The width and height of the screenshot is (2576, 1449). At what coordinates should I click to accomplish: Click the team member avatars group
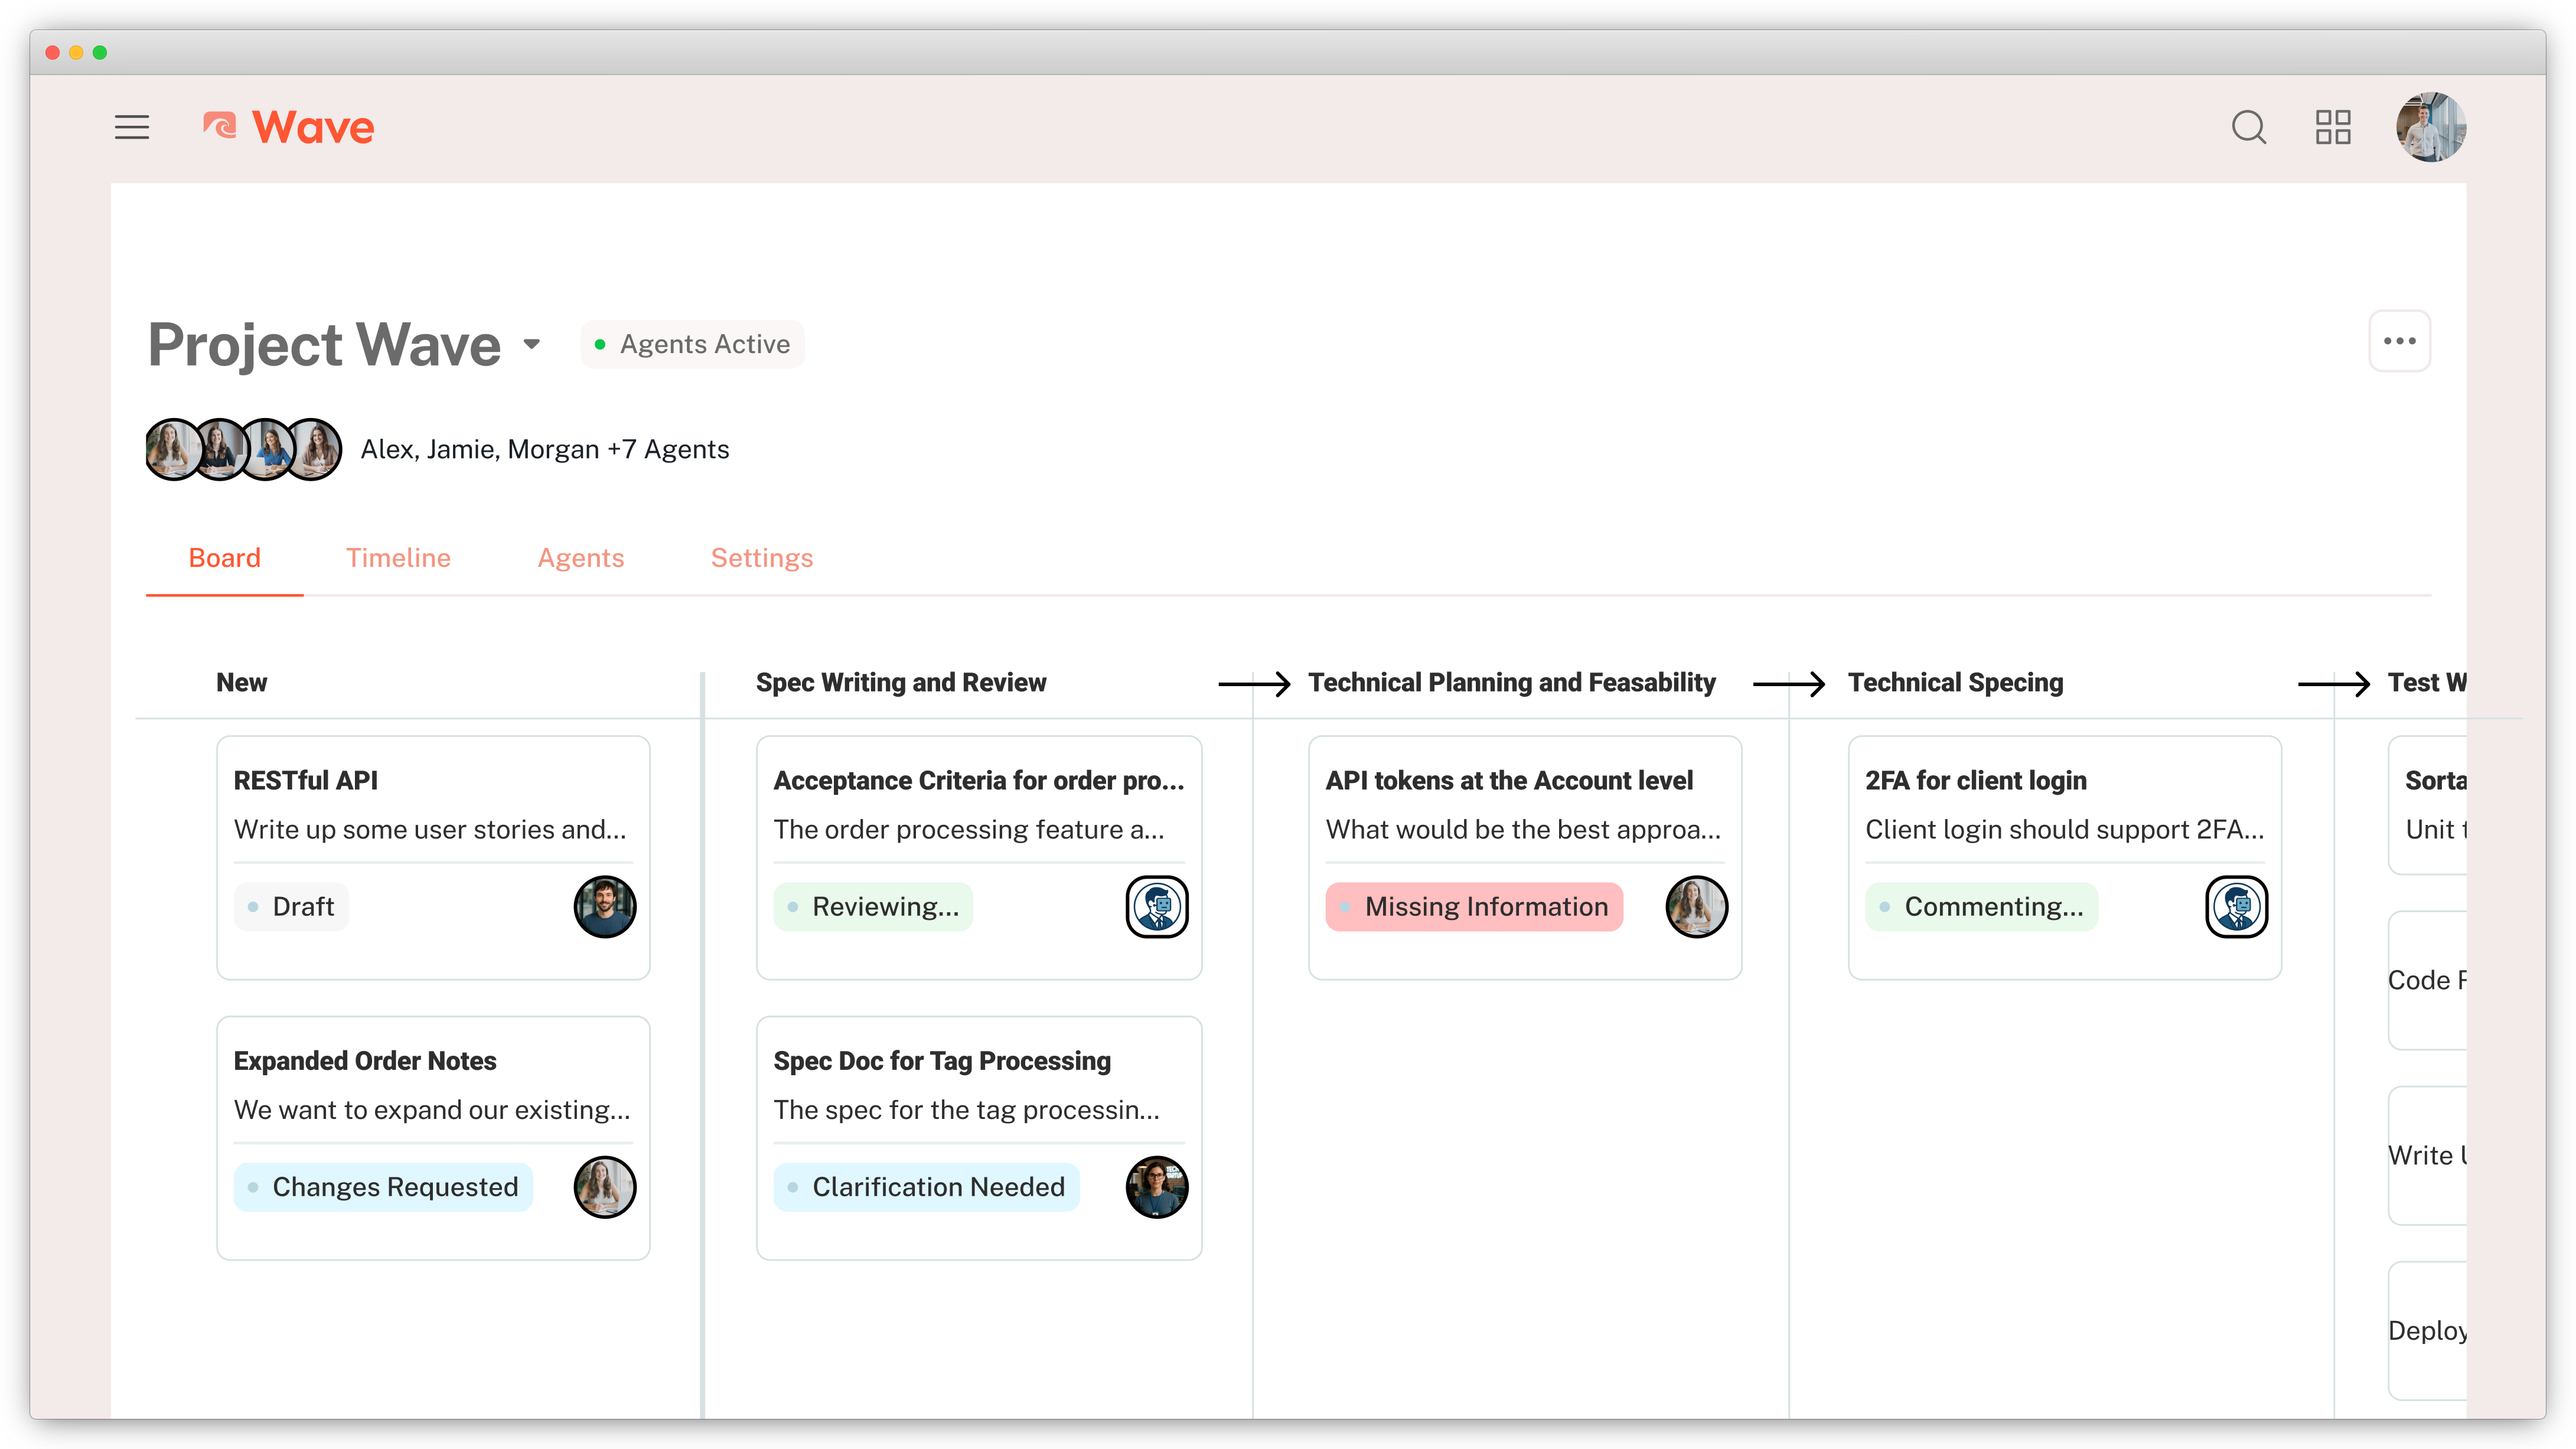tap(243, 449)
